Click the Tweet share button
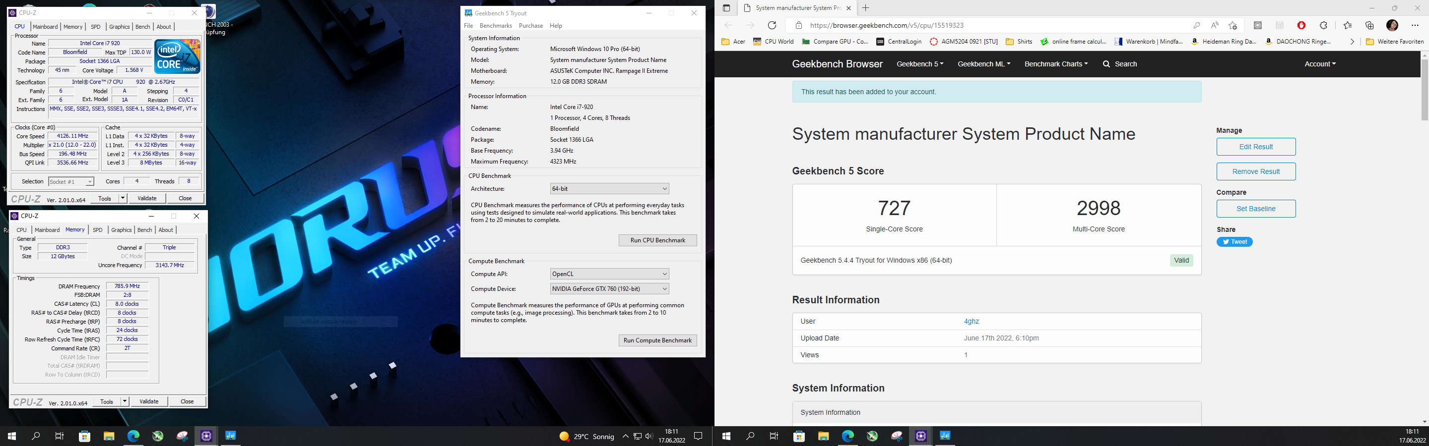 coord(1234,242)
